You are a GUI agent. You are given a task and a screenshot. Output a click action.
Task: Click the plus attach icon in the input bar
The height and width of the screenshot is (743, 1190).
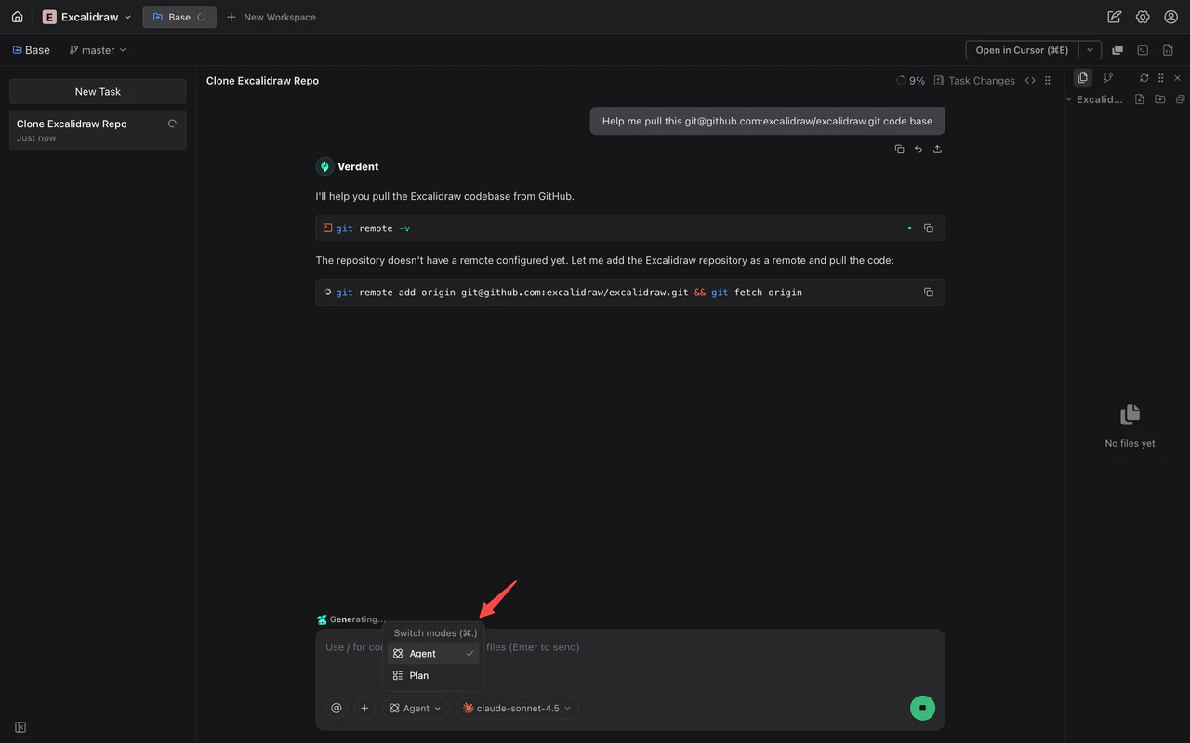pyautogui.click(x=364, y=708)
